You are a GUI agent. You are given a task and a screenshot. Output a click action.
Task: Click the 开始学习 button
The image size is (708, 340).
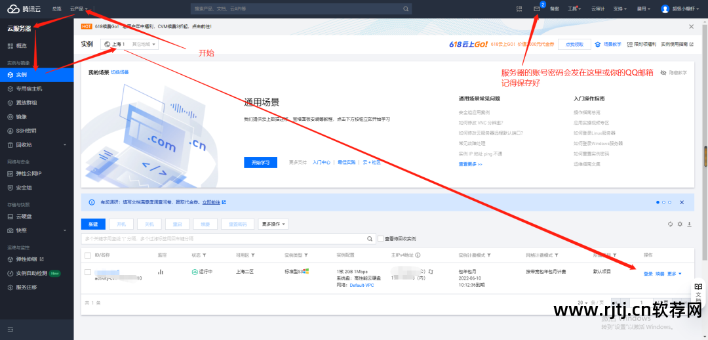pos(260,162)
